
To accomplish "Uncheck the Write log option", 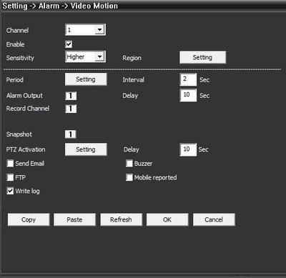I will click(x=10, y=191).
